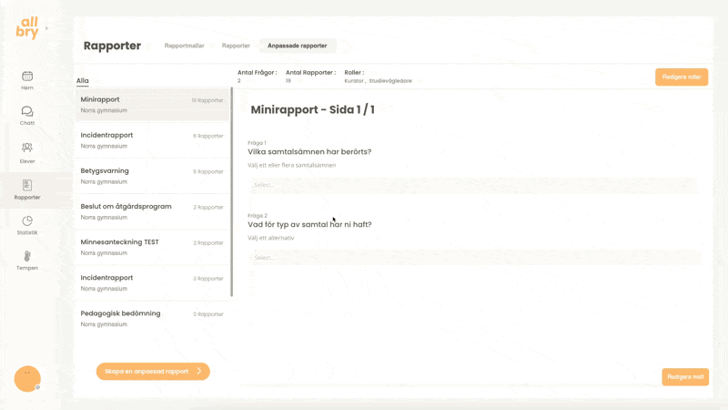
Task: Select the Rapporter document icon in sidebar
Action: point(27,185)
